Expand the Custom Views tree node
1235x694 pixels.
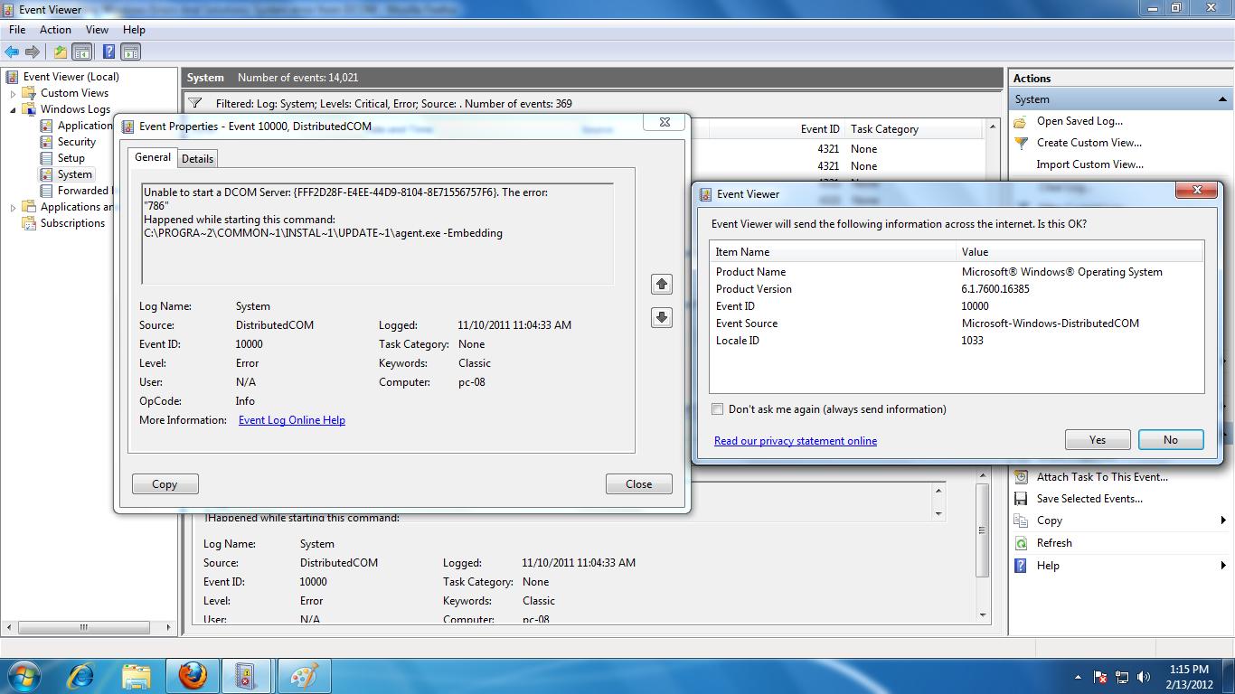pos(13,93)
